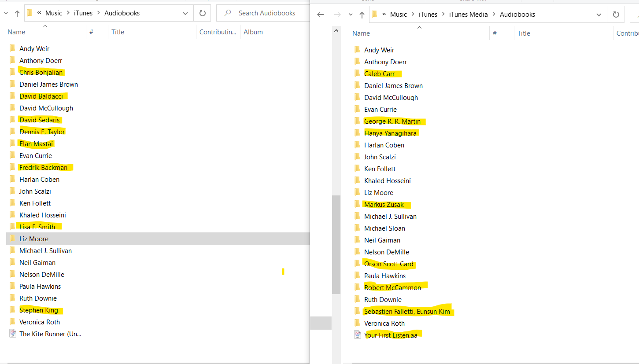
Task: Select Evan Currie in the right window
Action: pos(380,109)
